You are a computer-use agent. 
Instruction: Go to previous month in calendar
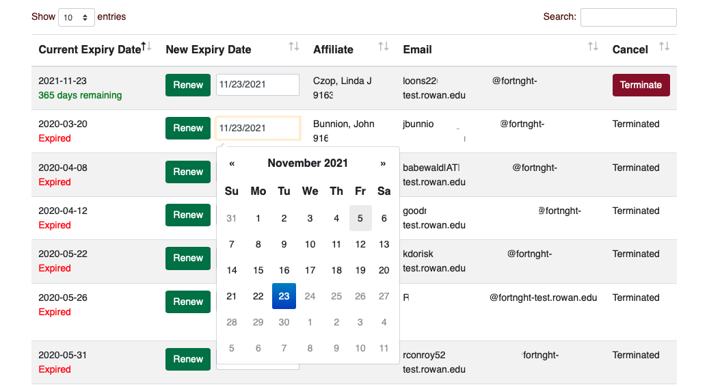232,163
